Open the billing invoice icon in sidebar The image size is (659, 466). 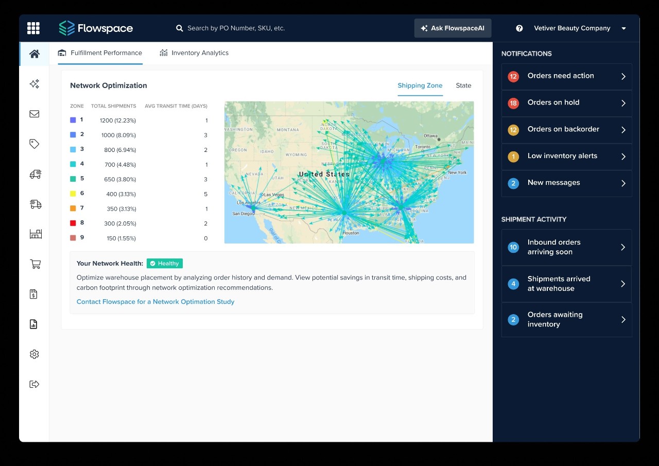tap(34, 294)
